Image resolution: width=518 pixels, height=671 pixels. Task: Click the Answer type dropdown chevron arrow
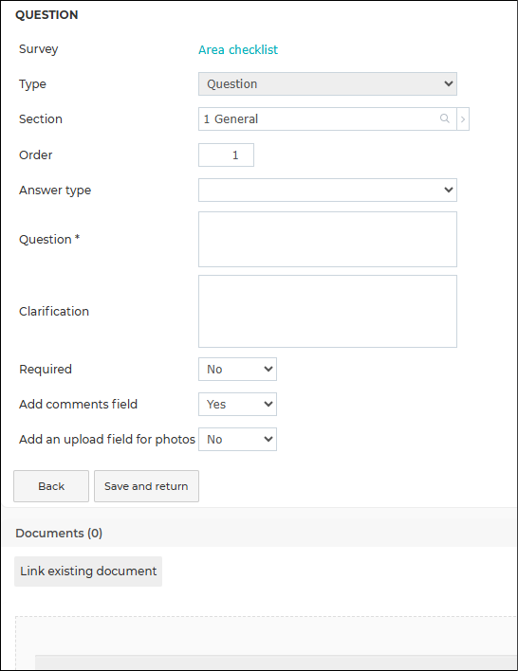448,190
